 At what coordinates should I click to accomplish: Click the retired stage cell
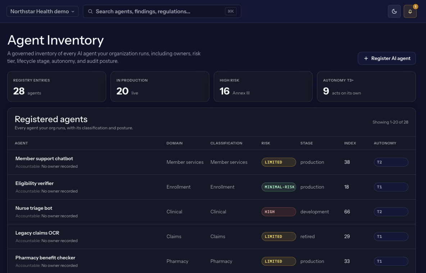(308, 236)
